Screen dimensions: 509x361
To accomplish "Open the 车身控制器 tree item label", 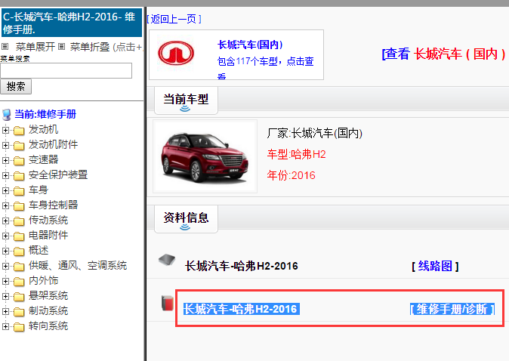I will pos(53,205).
